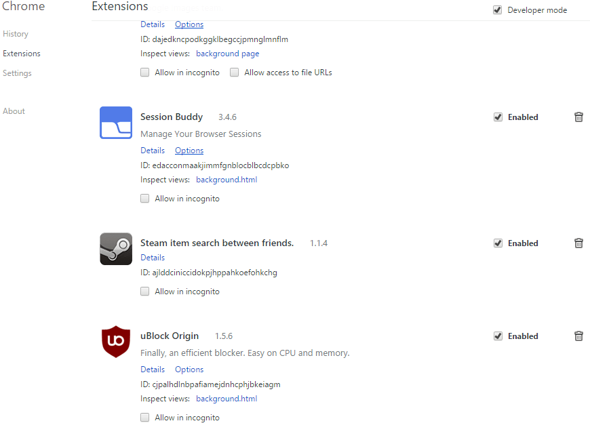Click Steam item search between friends title
The height and width of the screenshot is (438, 590).
point(217,243)
